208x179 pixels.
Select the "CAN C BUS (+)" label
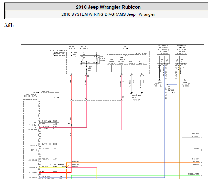pos(132,62)
